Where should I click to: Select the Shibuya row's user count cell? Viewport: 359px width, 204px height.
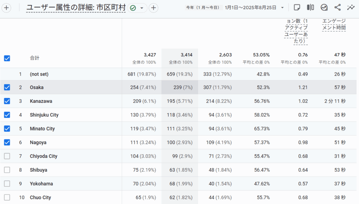point(142,170)
